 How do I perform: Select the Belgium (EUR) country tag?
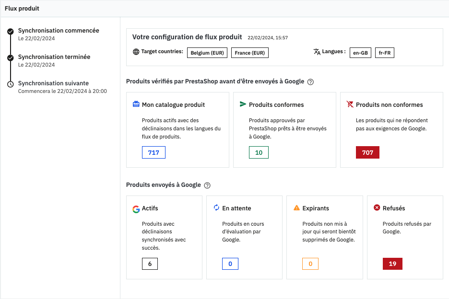pos(207,53)
